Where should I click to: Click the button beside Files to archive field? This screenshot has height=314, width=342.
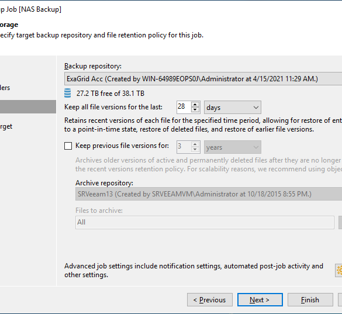(x=340, y=222)
